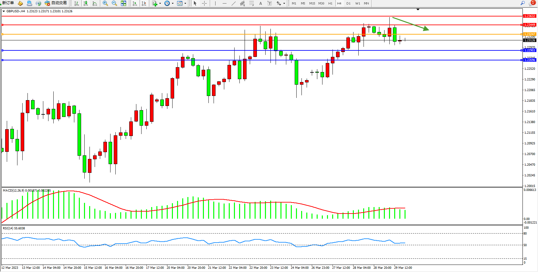The width and height of the screenshot is (538, 272).
Task: Open the notifications chat bubble with badge
Action: click(x=532, y=3)
